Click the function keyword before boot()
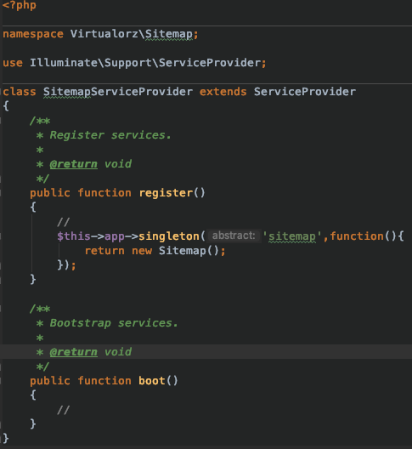The width and height of the screenshot is (412, 449). (104, 381)
